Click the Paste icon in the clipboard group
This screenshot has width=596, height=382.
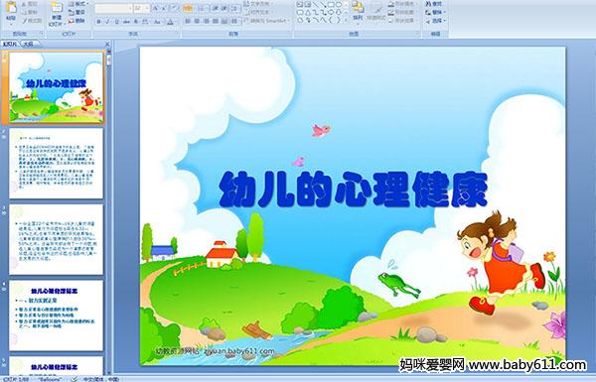pos(11,11)
